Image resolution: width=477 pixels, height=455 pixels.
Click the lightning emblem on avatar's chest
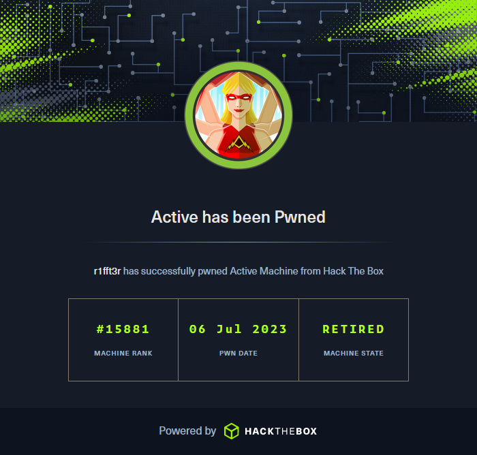coord(238,144)
